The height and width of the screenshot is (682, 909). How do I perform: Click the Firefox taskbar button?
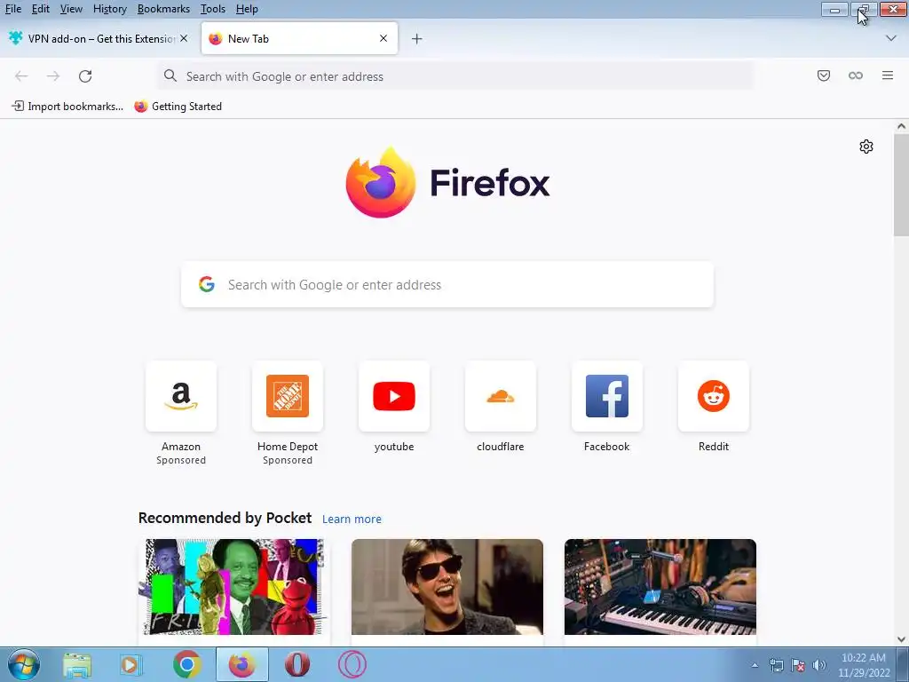[241, 664]
